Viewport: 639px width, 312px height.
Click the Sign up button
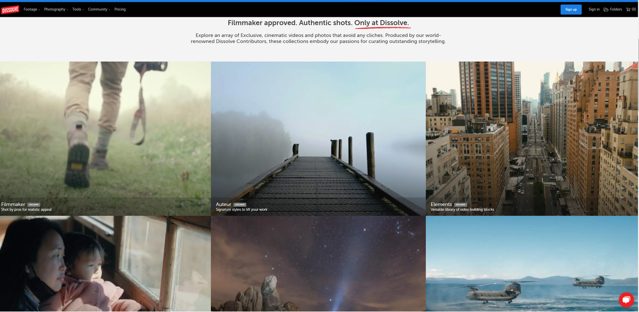571,9
